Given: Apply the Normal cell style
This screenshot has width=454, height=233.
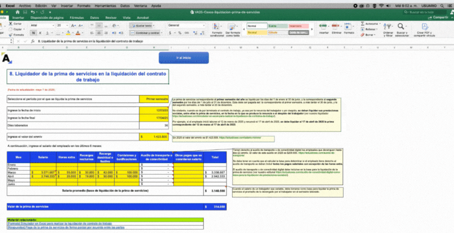Looking at the screenshot, I should click(x=257, y=26).
